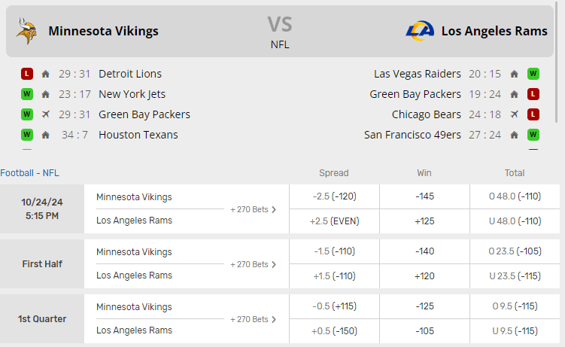Click the green W badge beside San Francisco 49ers
565x347 pixels.
click(x=533, y=135)
